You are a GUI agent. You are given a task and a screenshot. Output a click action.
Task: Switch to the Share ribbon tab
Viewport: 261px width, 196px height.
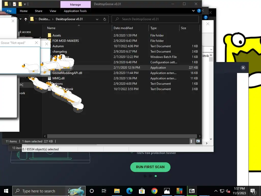[x=38, y=11]
